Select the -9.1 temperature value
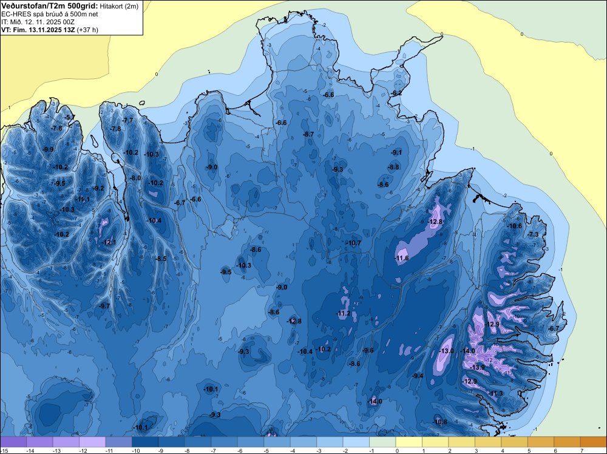Screen dimensions: 607x454 (397, 152)
